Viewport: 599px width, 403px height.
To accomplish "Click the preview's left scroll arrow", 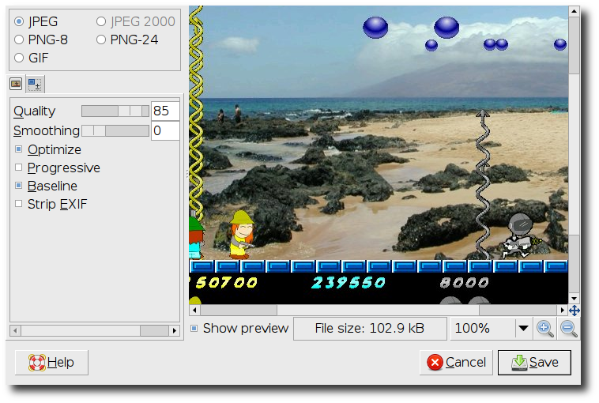I will point(195,311).
